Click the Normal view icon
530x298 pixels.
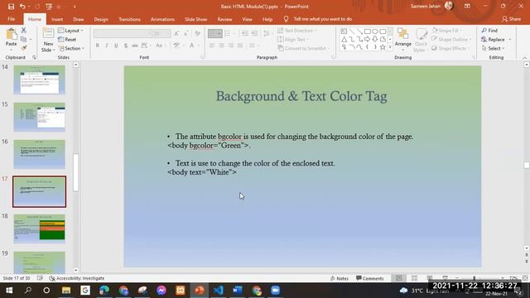tap(399, 278)
